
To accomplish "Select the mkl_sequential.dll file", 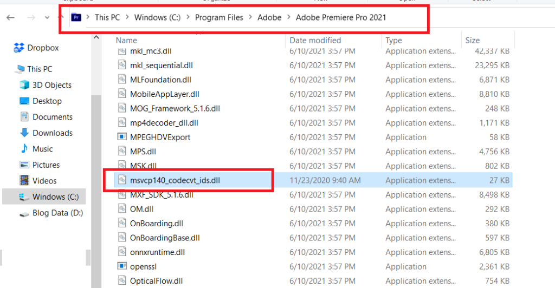I will point(162,66).
